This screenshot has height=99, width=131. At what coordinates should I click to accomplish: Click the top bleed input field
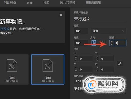click(86, 59)
